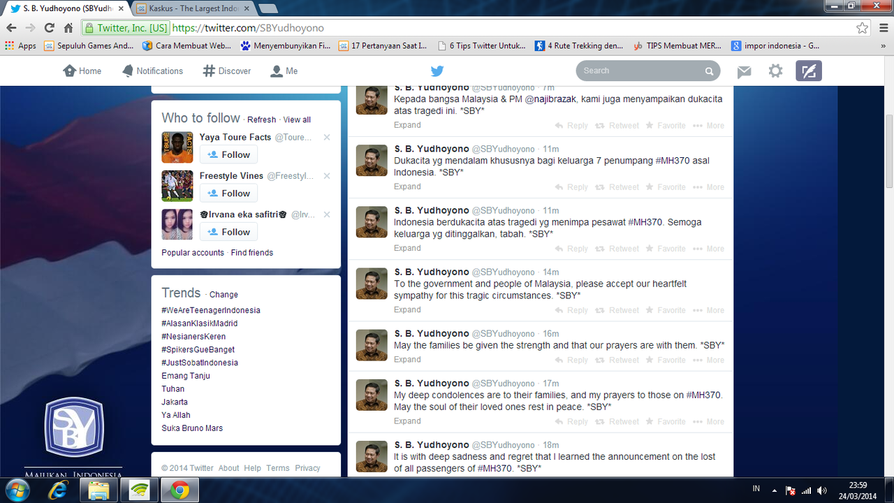The width and height of the screenshot is (894, 503).
Task: Open the Me profile page
Action: (x=284, y=71)
